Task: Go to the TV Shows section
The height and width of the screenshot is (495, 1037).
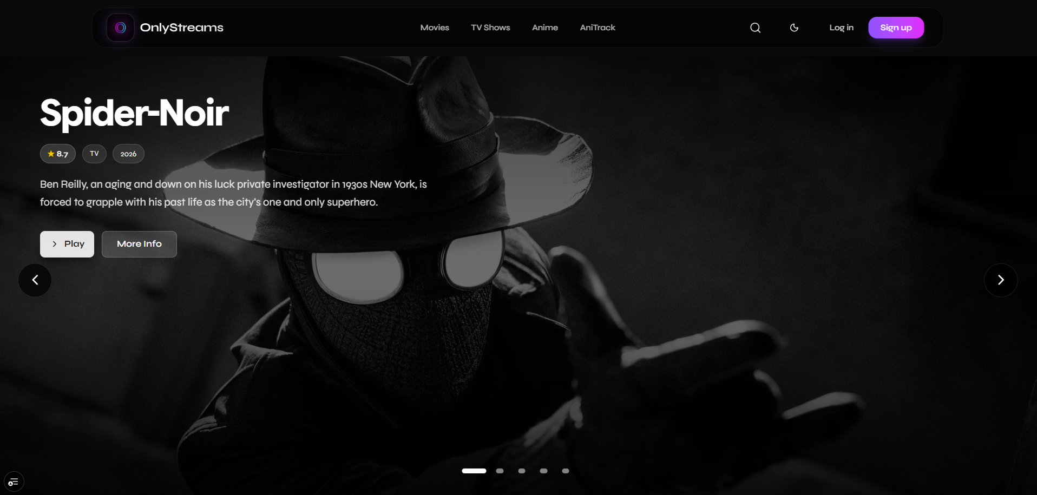Action: 490,28
